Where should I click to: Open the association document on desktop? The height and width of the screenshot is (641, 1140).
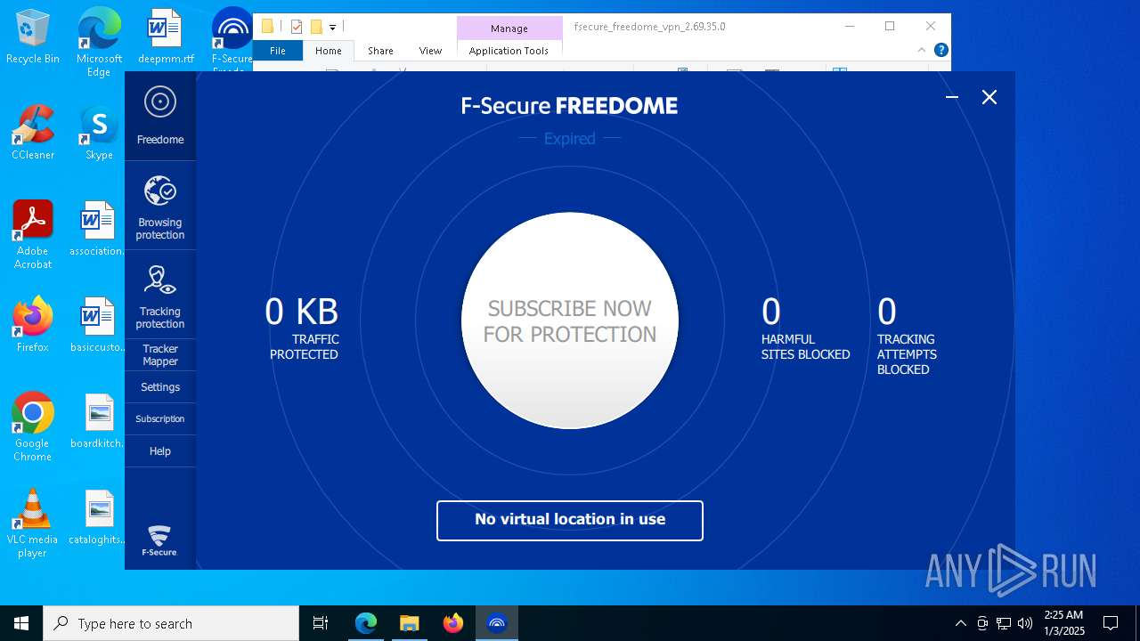point(98,229)
